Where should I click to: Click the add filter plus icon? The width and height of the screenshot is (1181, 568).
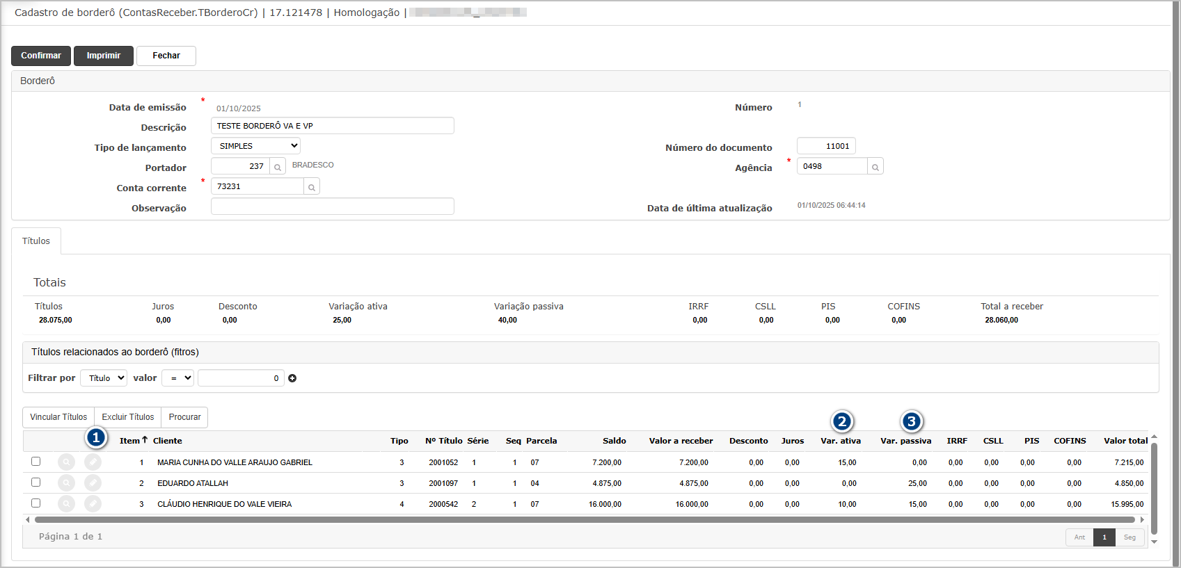tap(292, 378)
